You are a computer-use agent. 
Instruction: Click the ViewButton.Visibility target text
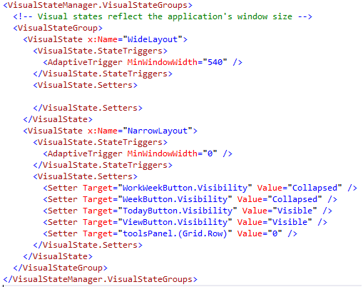(175, 222)
